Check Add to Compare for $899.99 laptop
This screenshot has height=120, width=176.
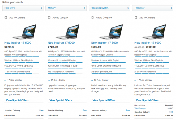92,17
